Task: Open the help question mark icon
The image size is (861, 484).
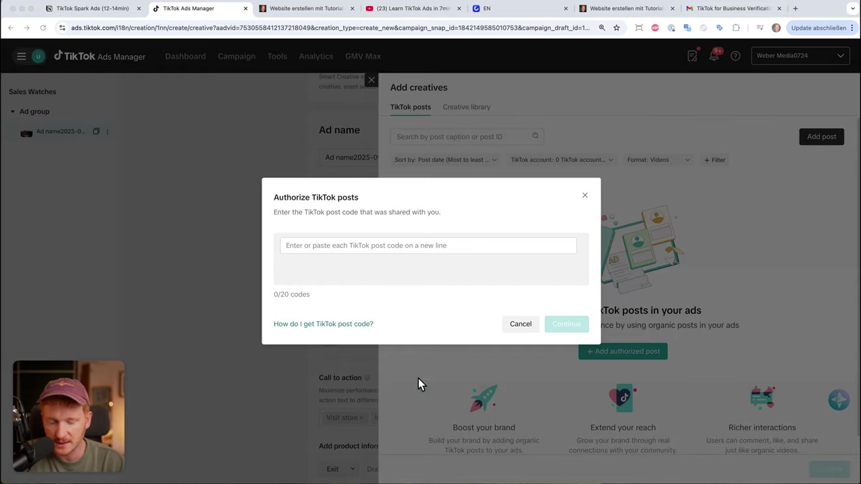Action: click(735, 56)
